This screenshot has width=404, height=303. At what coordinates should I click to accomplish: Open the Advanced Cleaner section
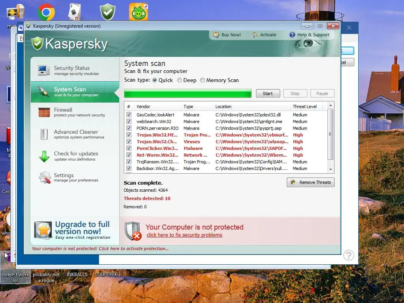pos(75,134)
